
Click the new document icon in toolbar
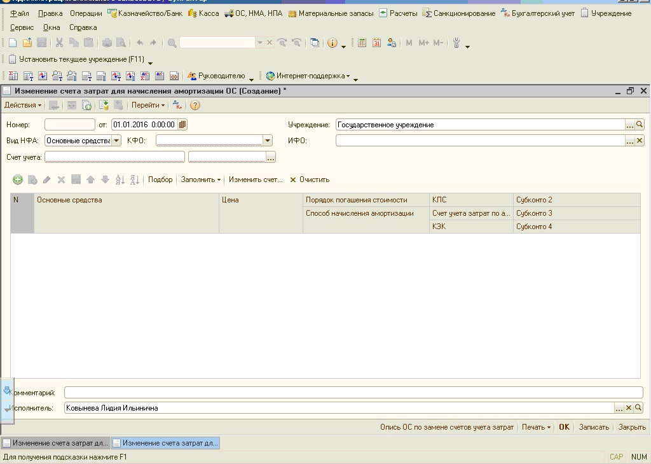(13, 43)
